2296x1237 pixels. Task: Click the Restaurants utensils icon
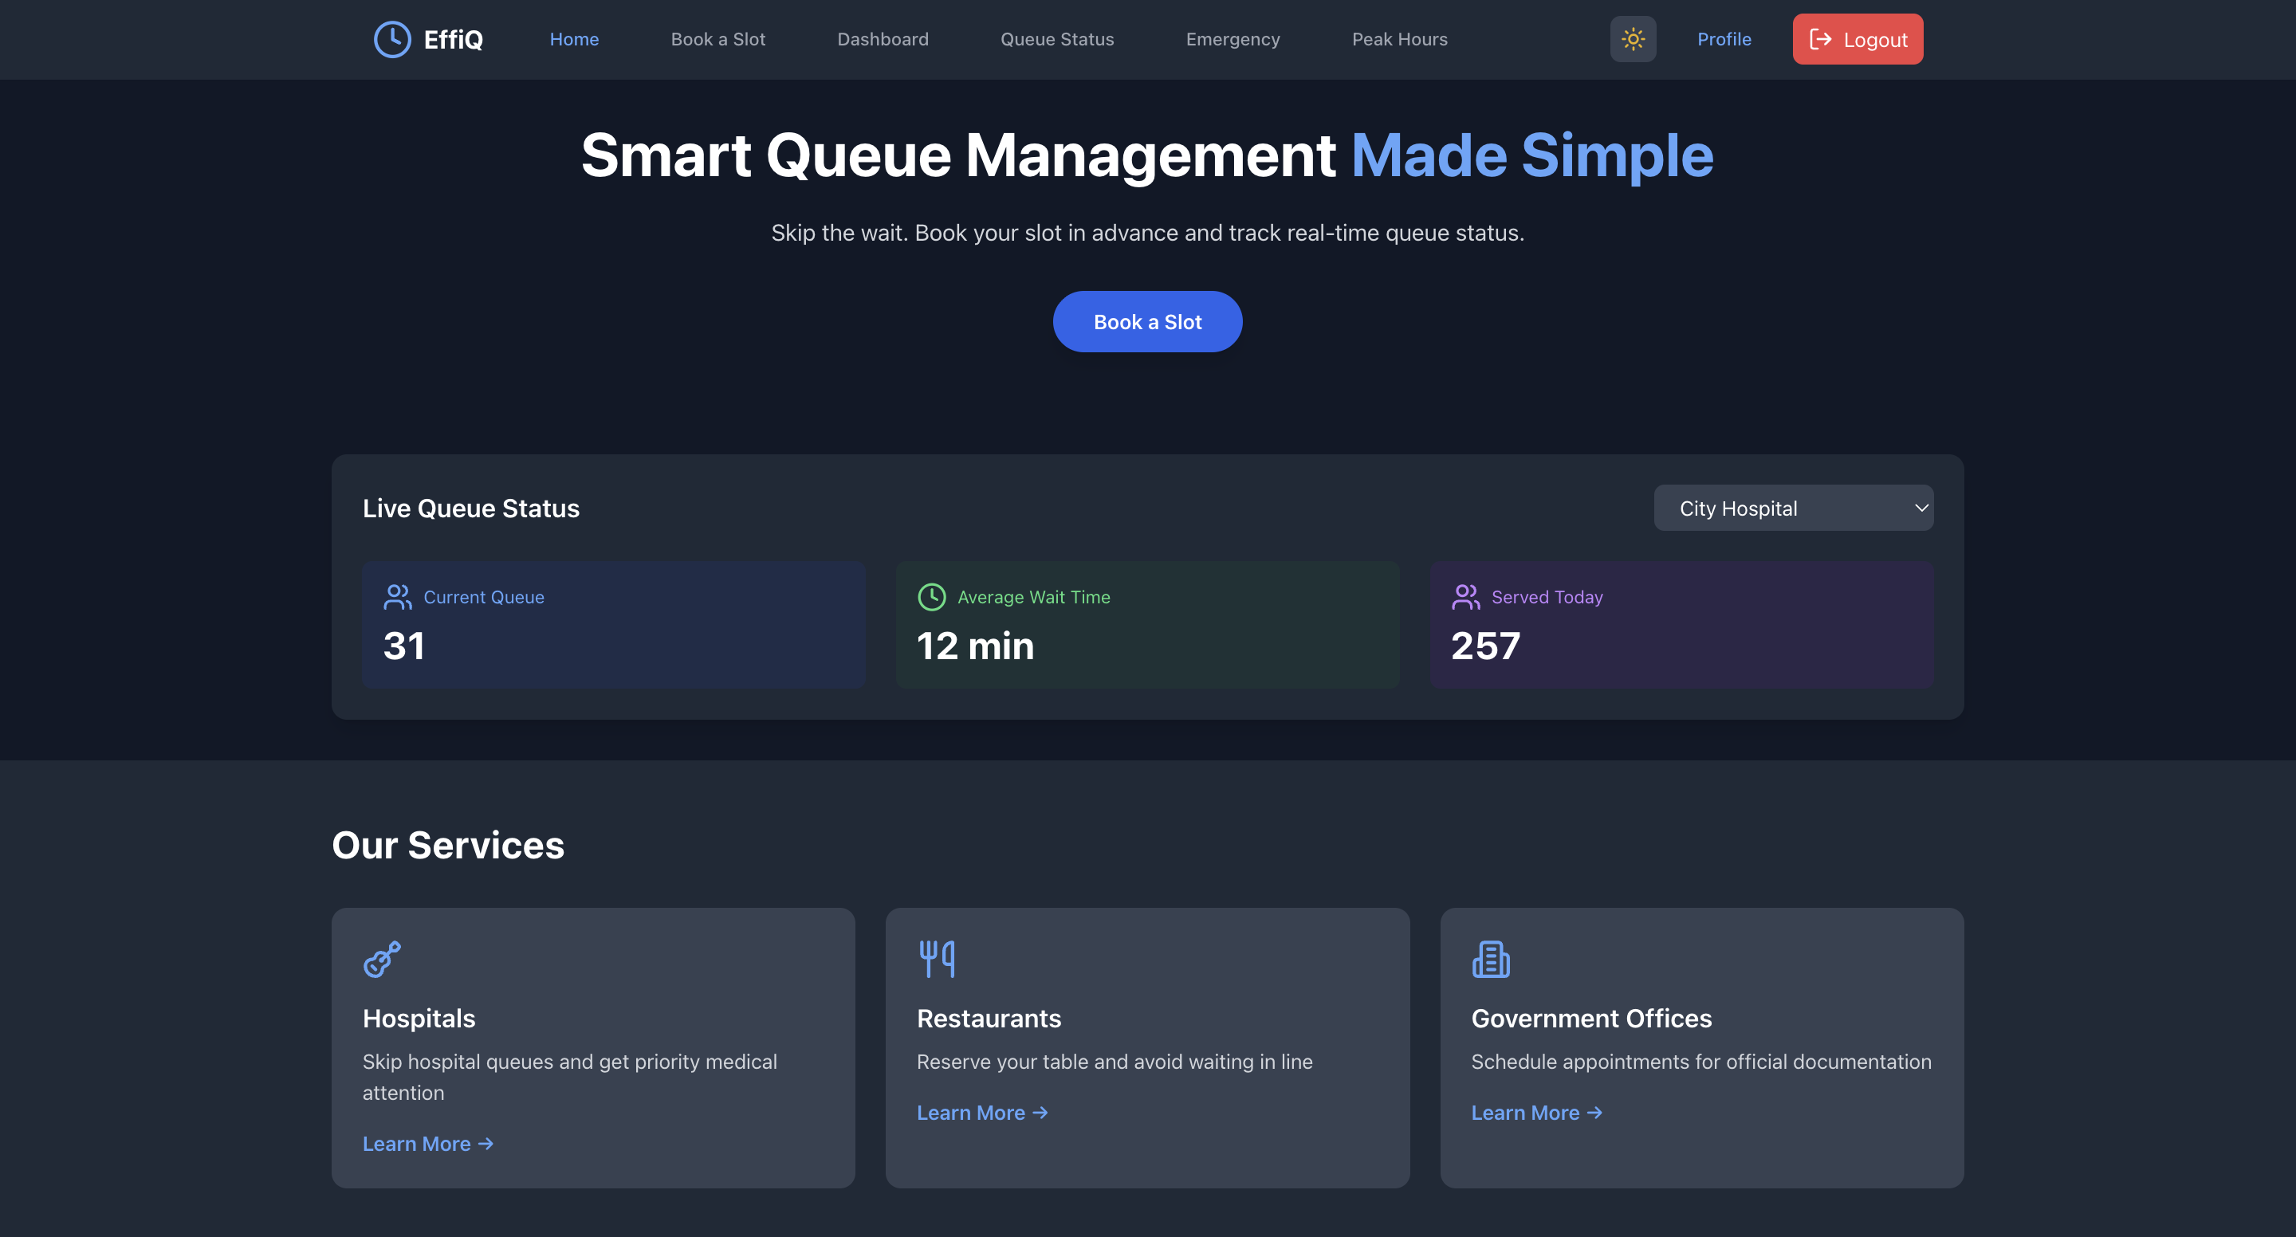(937, 959)
